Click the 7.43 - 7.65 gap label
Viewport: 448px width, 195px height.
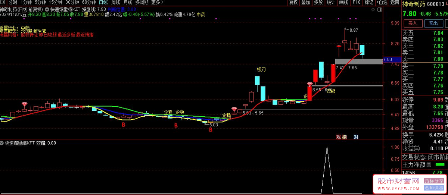coord(346,68)
